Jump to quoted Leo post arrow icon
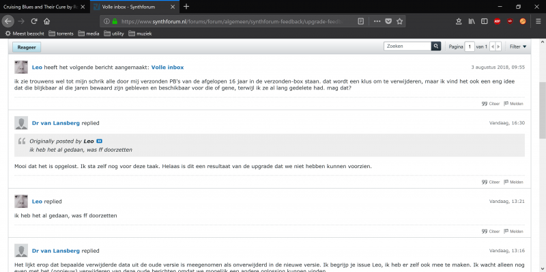 [x=99, y=141]
